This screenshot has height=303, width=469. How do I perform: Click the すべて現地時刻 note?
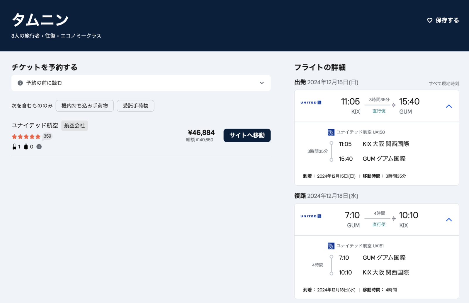point(444,83)
